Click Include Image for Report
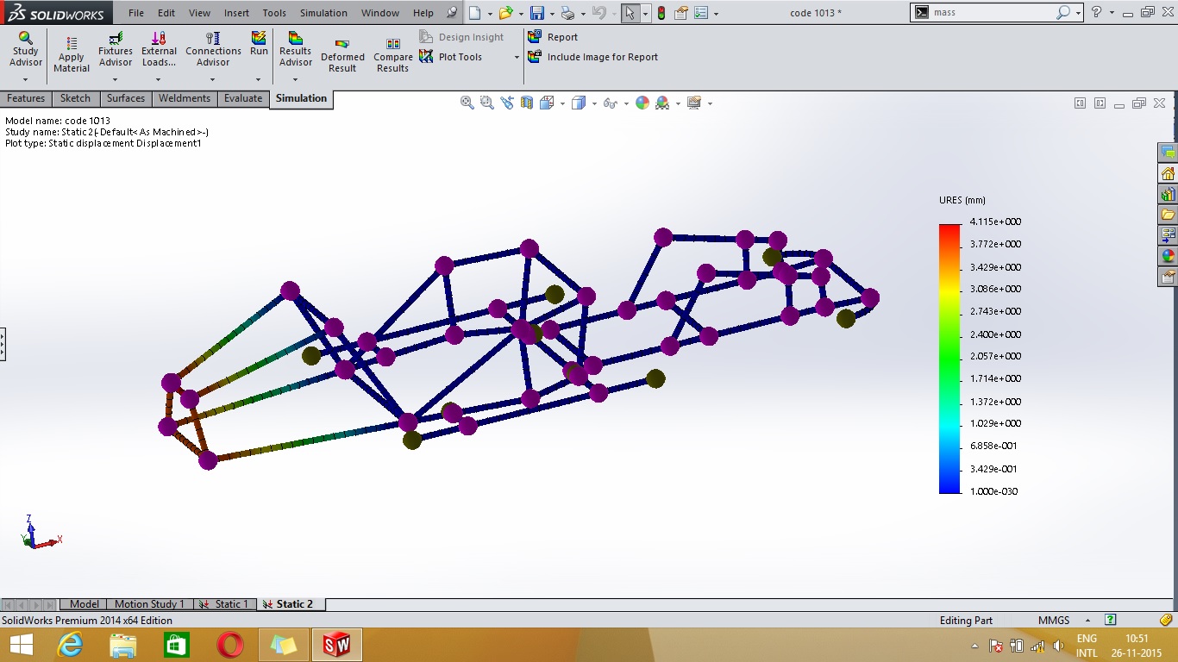Viewport: 1178px width, 662px height. 592,57
